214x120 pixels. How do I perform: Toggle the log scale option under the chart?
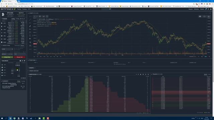(202, 57)
